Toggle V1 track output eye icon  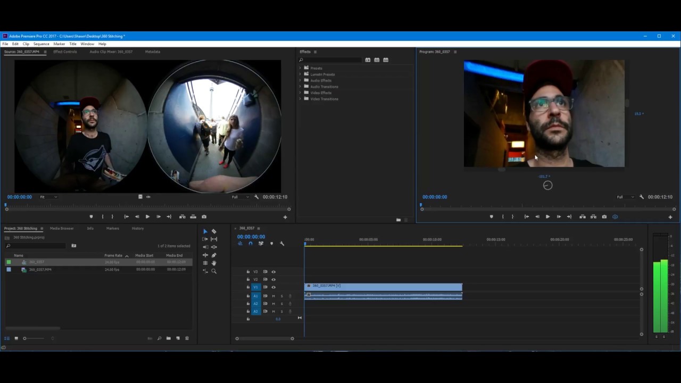273,287
